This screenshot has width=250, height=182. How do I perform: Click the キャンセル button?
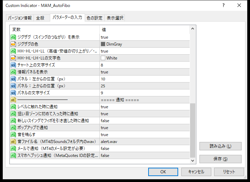pyautogui.click(x=196, y=172)
